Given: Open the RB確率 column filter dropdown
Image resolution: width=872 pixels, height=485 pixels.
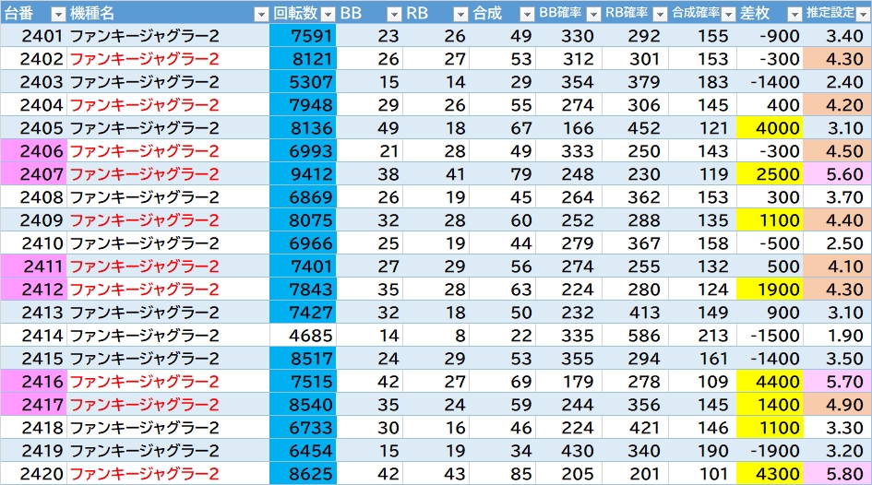Looking at the screenshot, I should 660,15.
